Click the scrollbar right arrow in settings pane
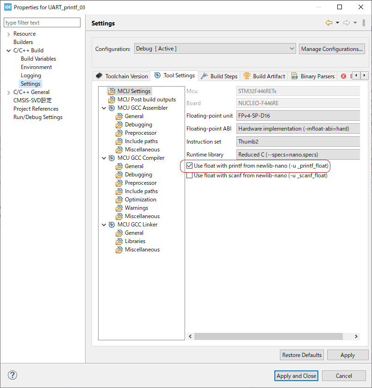 356,336
